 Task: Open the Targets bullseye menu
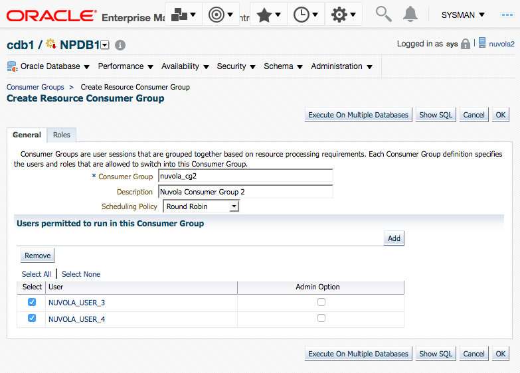[220, 15]
